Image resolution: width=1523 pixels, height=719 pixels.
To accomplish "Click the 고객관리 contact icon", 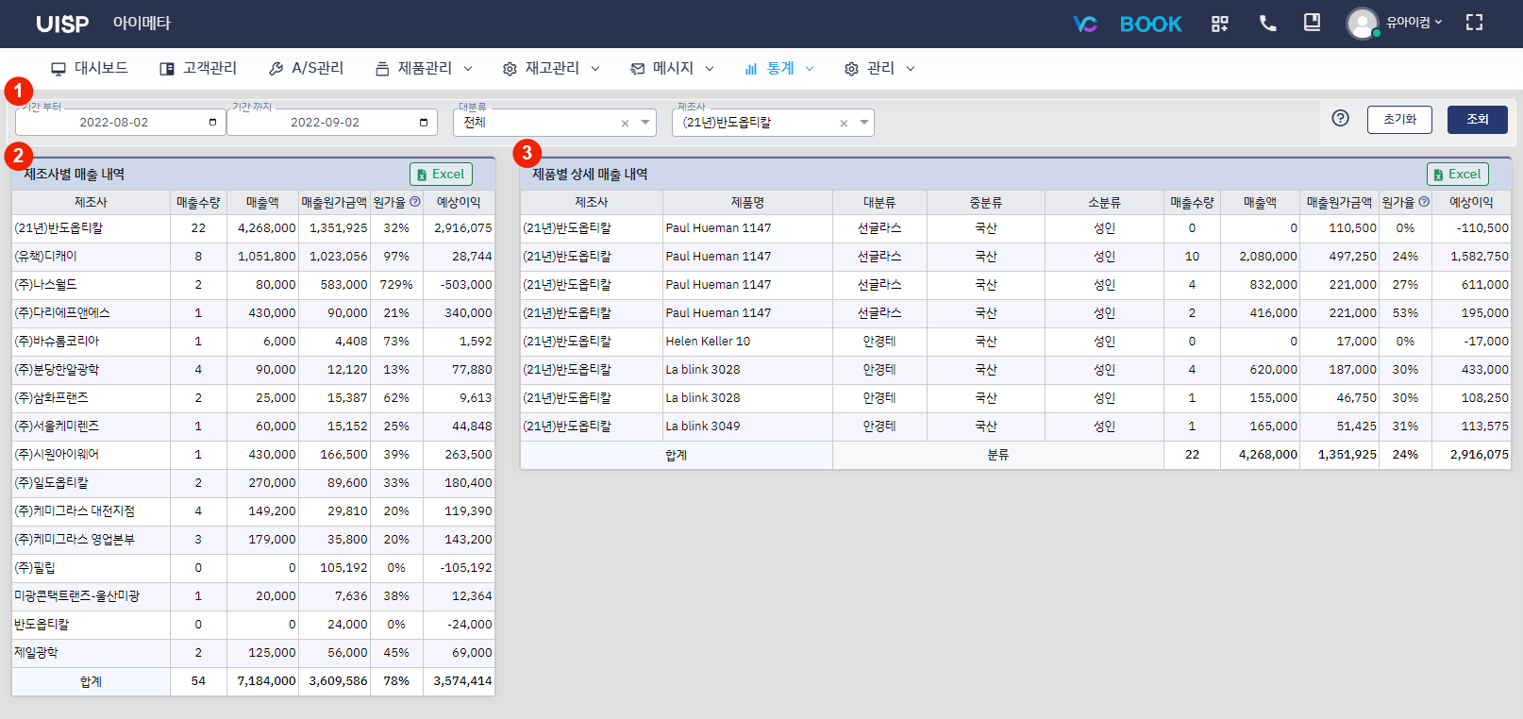I will coord(167,69).
